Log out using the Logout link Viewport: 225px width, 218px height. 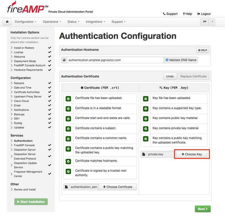coord(204,14)
